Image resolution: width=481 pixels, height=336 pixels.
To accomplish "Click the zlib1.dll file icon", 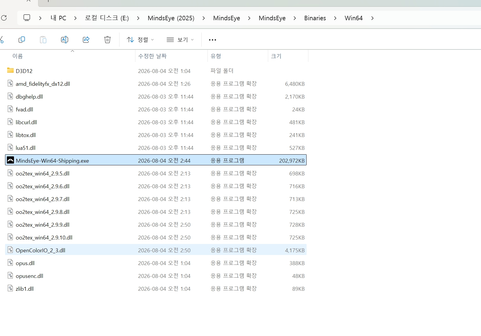I will (x=10, y=288).
